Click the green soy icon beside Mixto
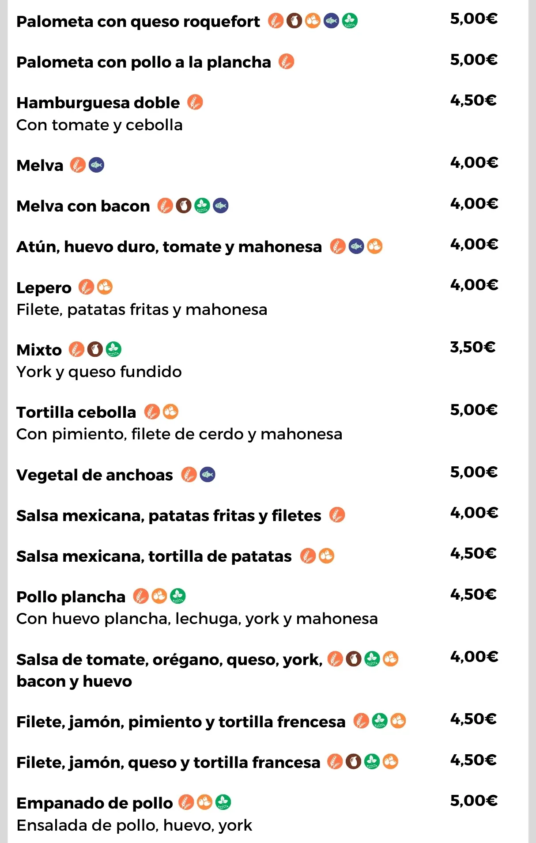 click(113, 349)
